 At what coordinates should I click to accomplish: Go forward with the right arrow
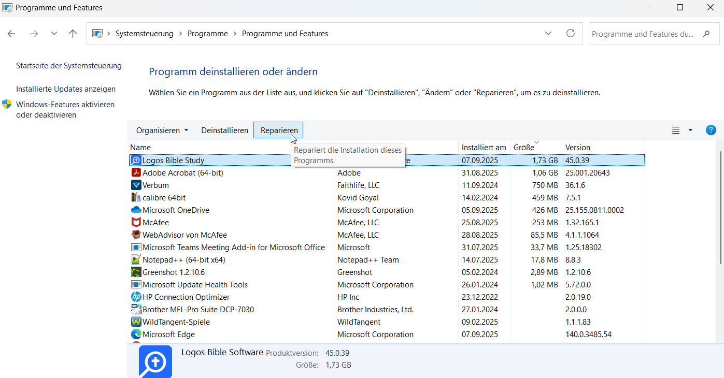(x=34, y=34)
